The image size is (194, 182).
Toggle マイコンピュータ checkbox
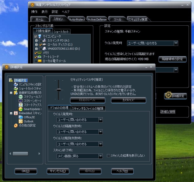click(36, 37)
